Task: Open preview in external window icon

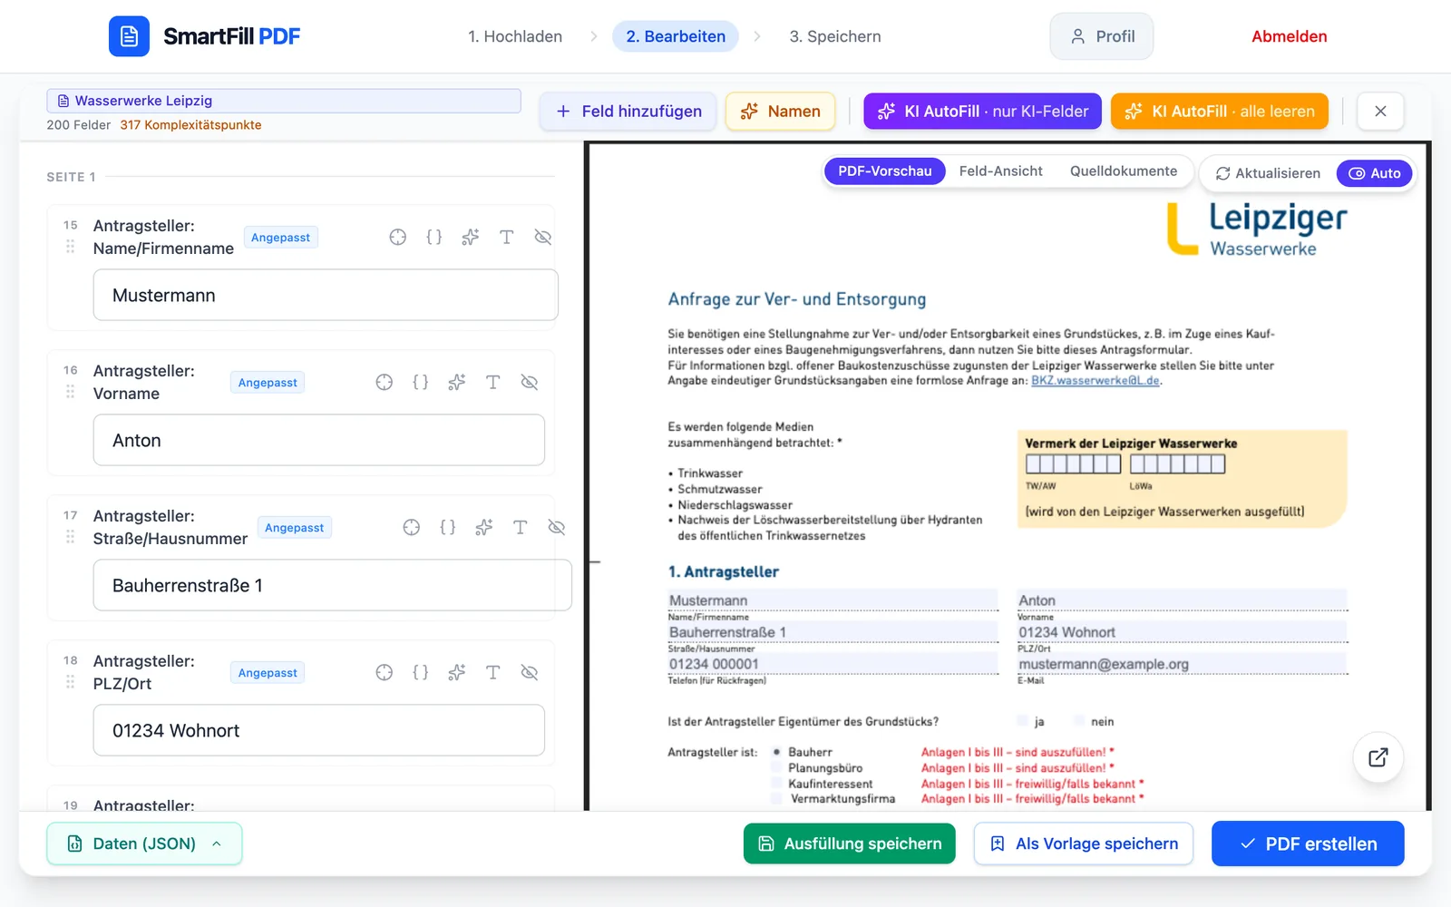Action: tap(1378, 757)
